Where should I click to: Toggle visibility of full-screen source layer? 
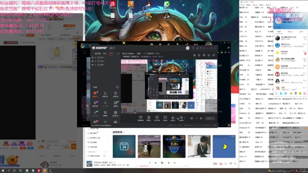coord(92,65)
